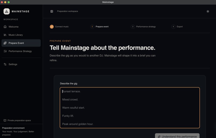Click the Settings sliders icon
216x138 pixels.
(5, 64)
